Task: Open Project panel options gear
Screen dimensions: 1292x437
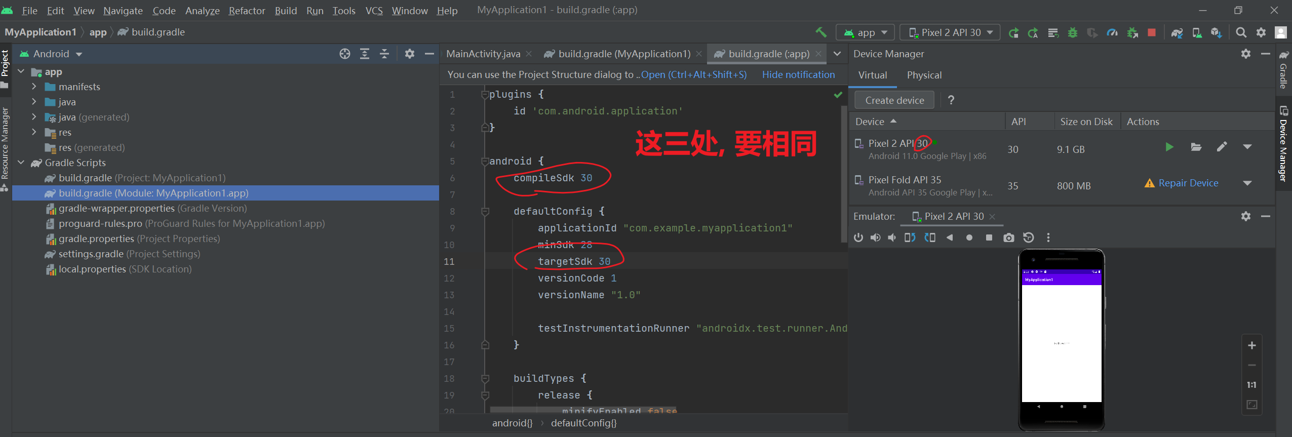Action: pyautogui.click(x=410, y=54)
